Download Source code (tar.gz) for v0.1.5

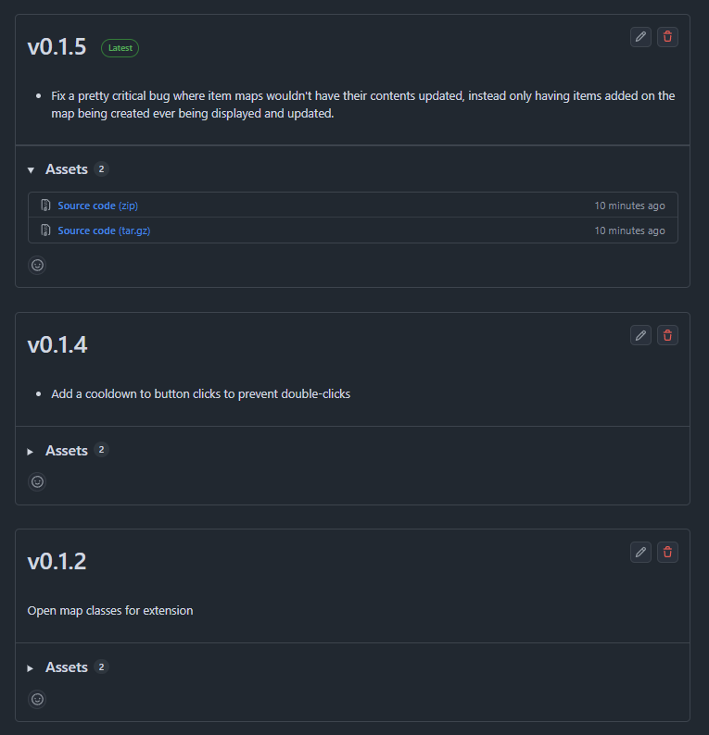tap(104, 230)
